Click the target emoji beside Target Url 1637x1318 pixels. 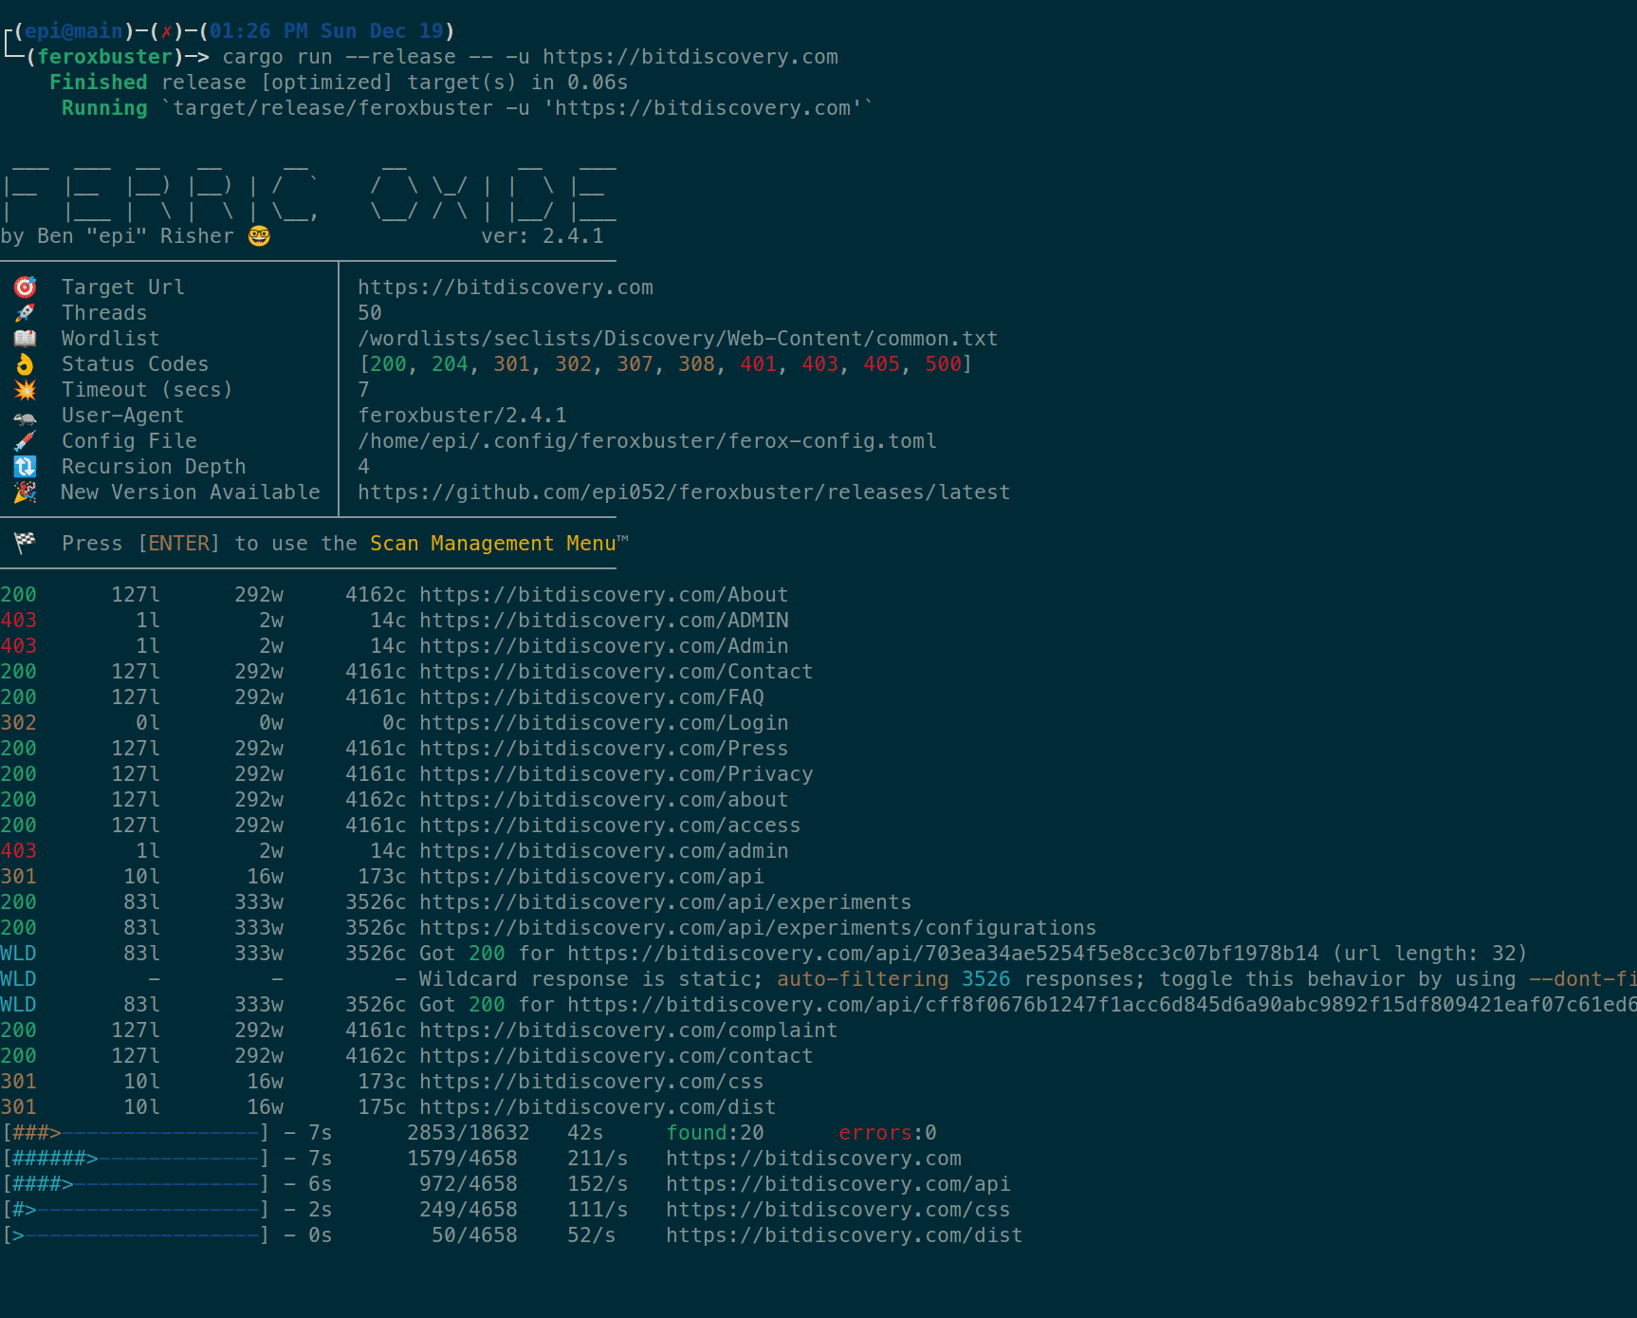click(25, 287)
